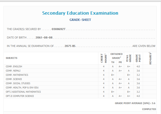Select the symbol number 0308692T
This screenshot has width=161, height=114.
58,29
